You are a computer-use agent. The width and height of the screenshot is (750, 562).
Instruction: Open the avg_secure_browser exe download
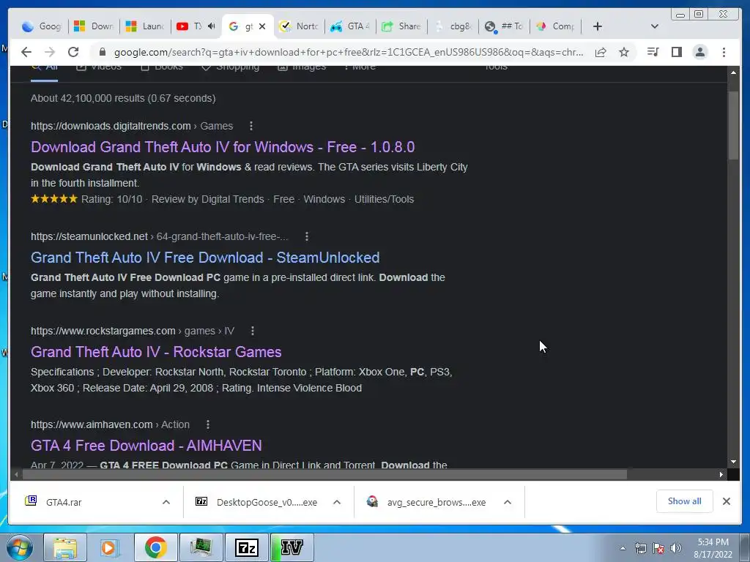coord(426,502)
